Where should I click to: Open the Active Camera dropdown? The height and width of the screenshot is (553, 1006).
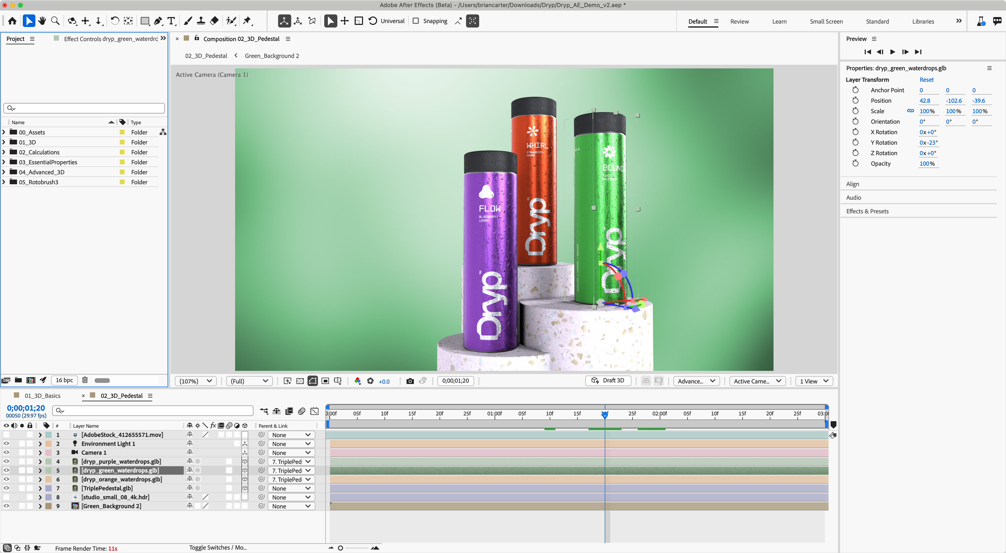pyautogui.click(x=757, y=381)
